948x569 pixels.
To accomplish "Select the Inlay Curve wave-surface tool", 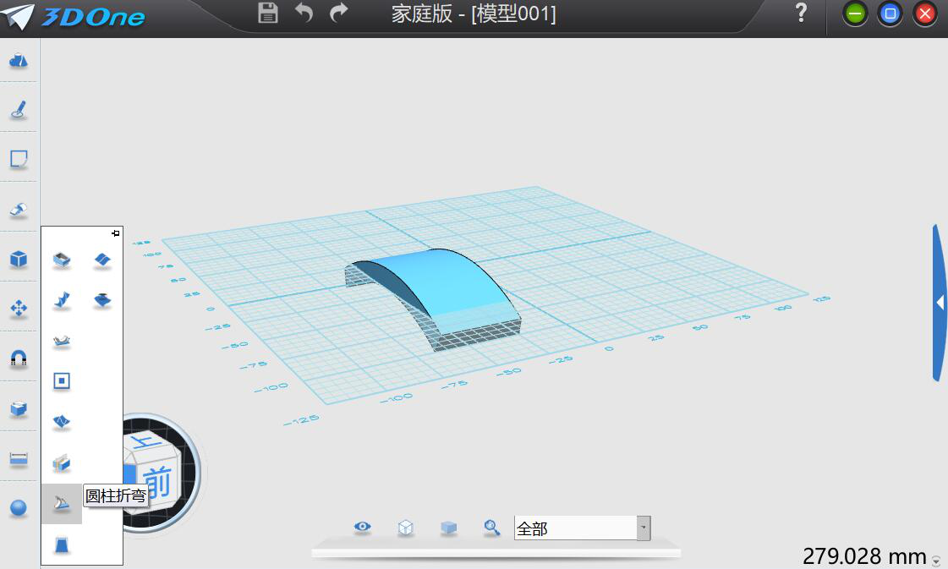I will point(62,421).
